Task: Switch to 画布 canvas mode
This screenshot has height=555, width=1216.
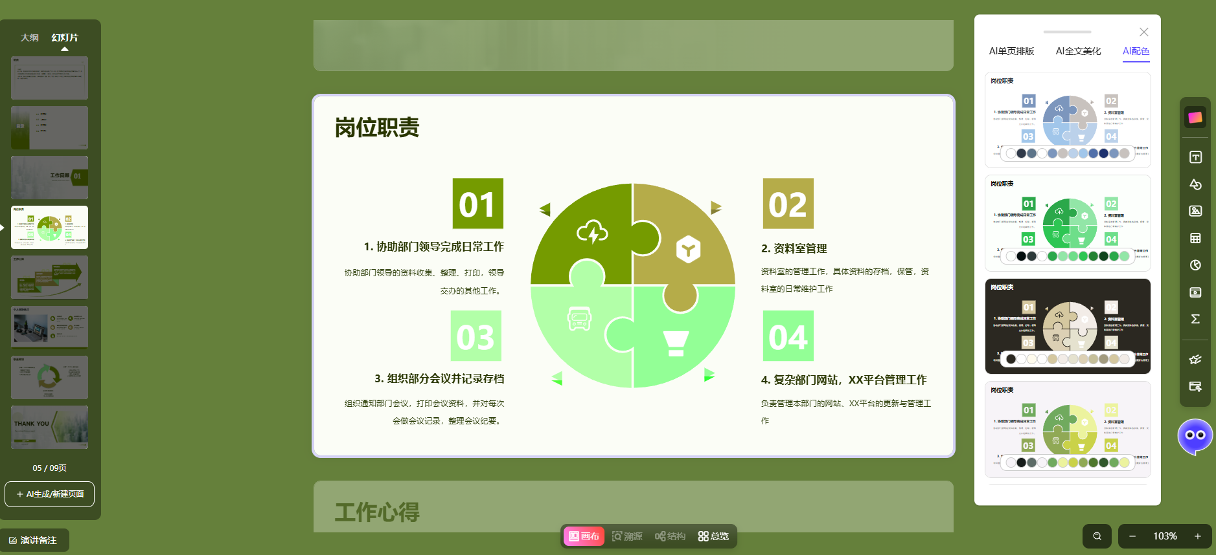Action: tap(584, 536)
